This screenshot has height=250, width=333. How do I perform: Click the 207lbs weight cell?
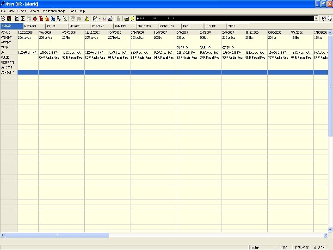(x=73, y=37)
